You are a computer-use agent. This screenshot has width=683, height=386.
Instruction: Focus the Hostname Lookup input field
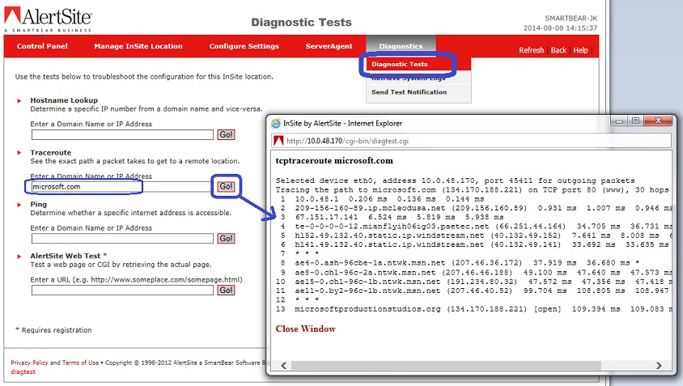click(122, 134)
